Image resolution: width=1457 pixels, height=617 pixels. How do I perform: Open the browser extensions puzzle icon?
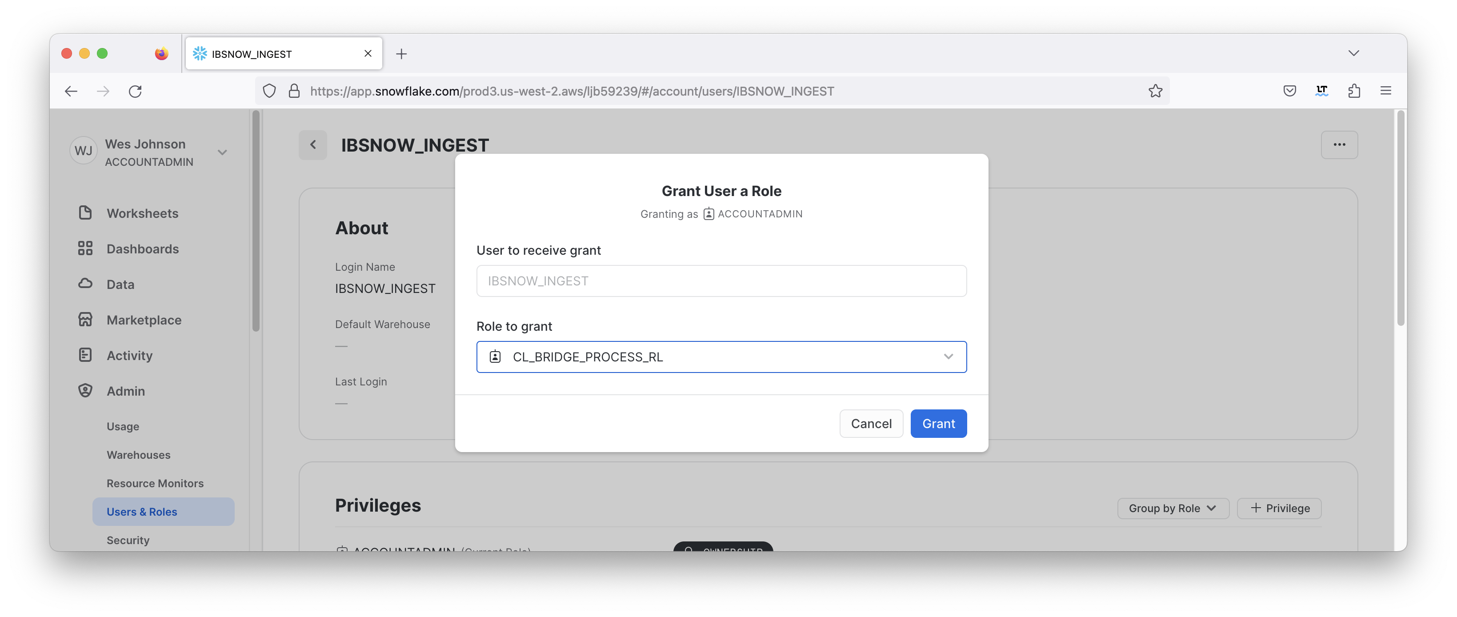pyautogui.click(x=1354, y=91)
